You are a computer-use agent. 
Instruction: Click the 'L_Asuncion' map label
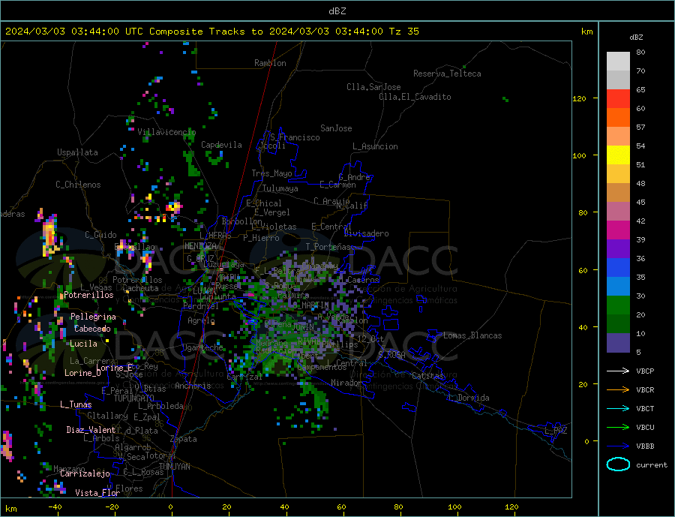click(x=375, y=146)
